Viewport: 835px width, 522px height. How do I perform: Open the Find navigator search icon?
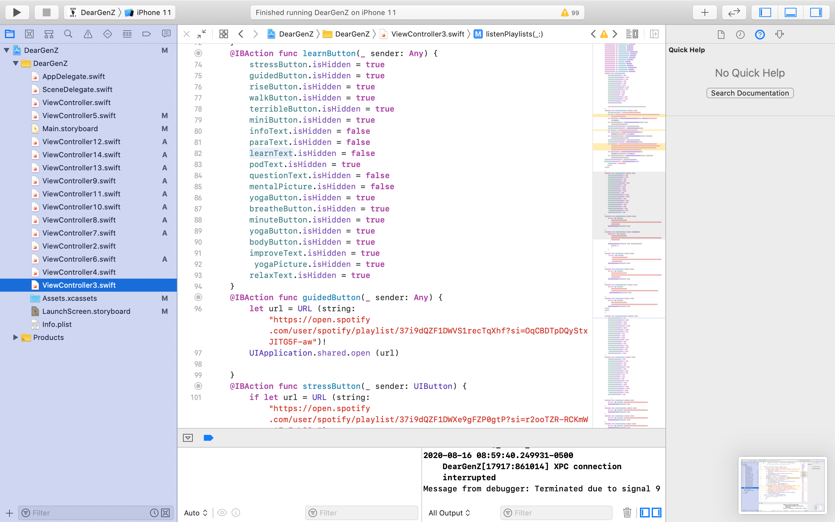pos(68,34)
